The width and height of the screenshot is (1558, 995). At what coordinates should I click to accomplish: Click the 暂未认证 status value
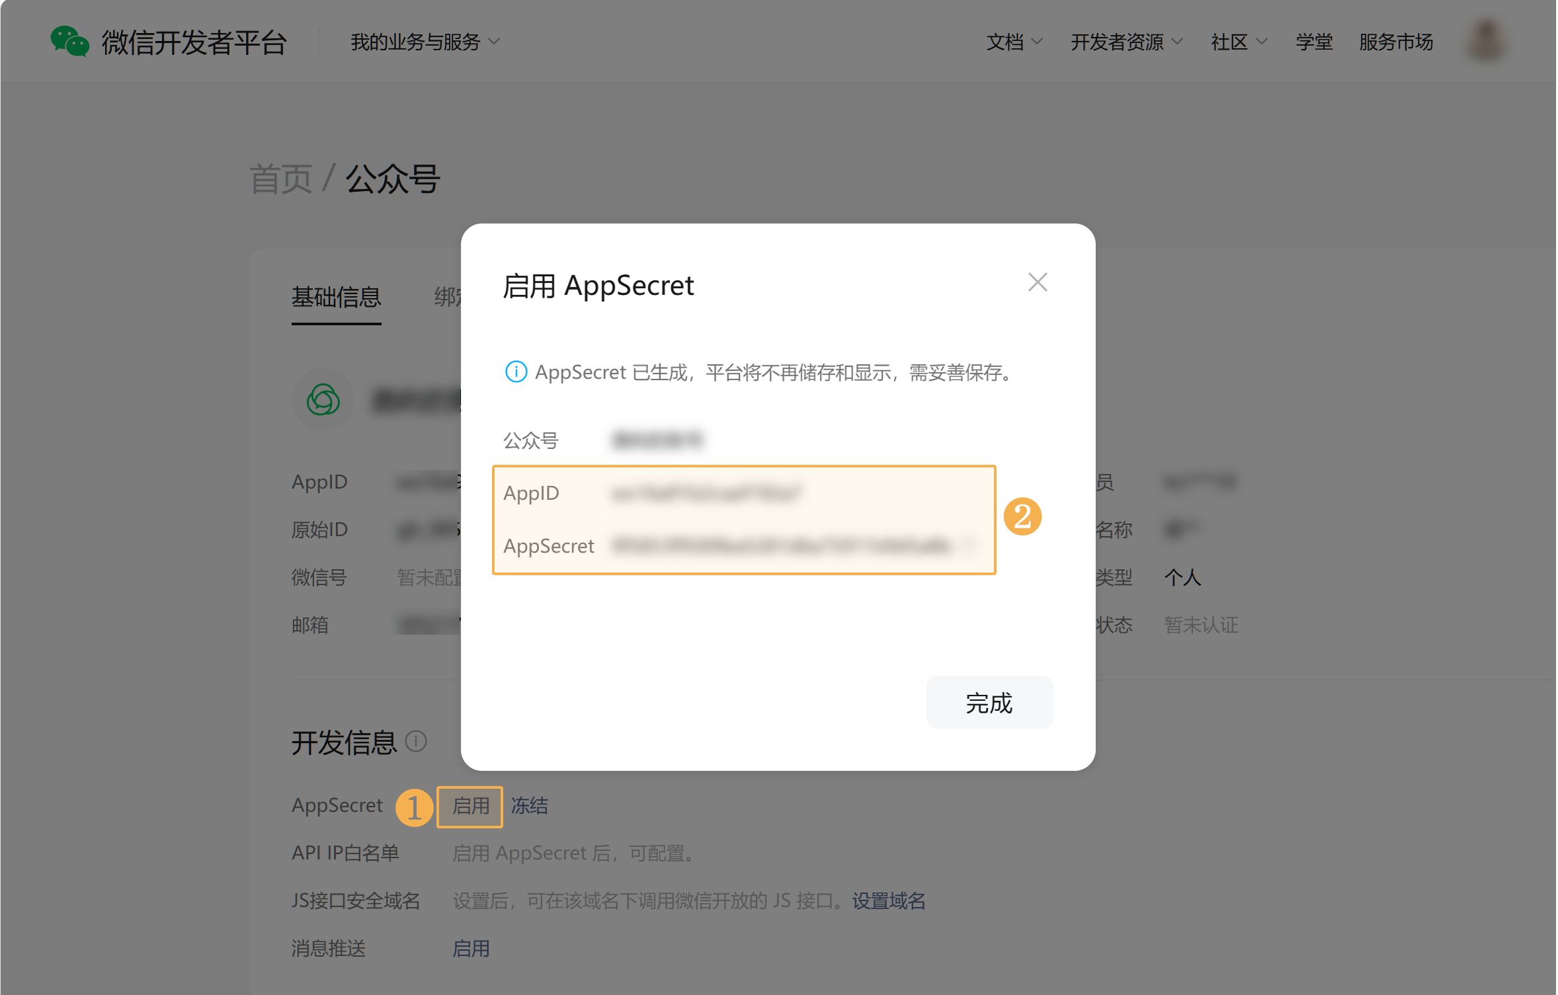click(1201, 625)
